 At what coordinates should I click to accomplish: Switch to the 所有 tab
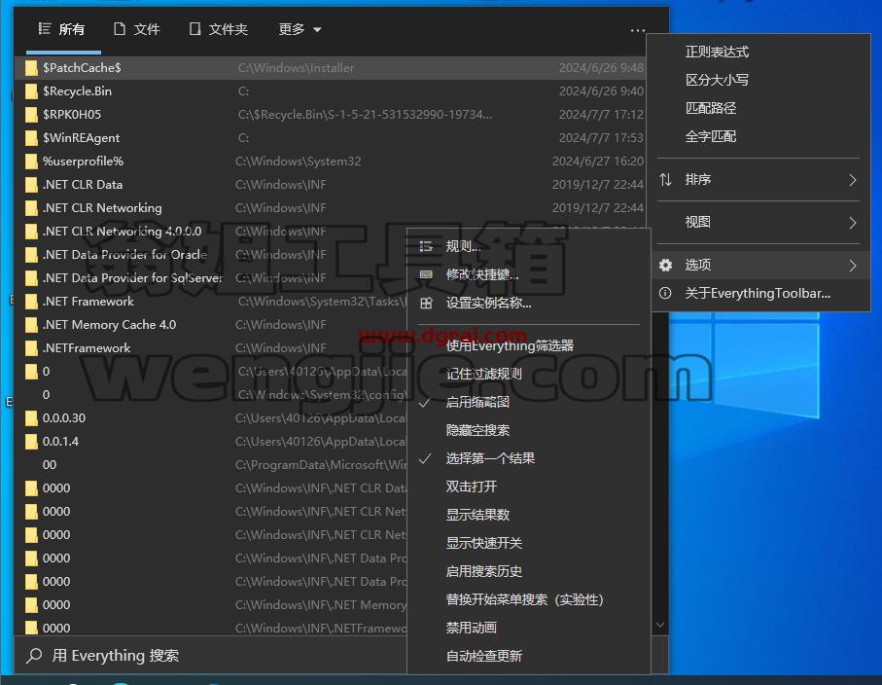pos(62,29)
